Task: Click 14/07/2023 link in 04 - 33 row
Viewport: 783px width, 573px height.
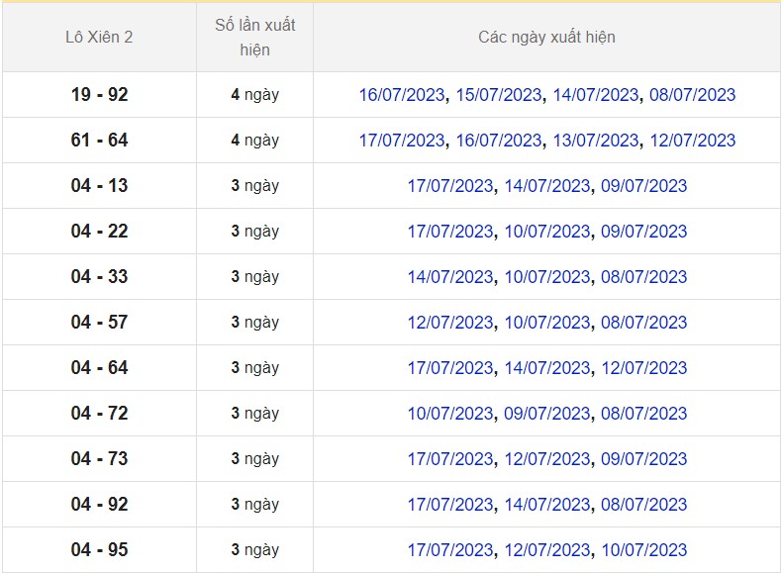Action: click(450, 277)
